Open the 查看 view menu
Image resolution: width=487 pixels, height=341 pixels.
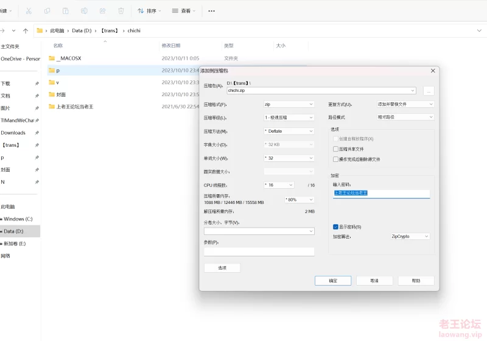point(184,11)
